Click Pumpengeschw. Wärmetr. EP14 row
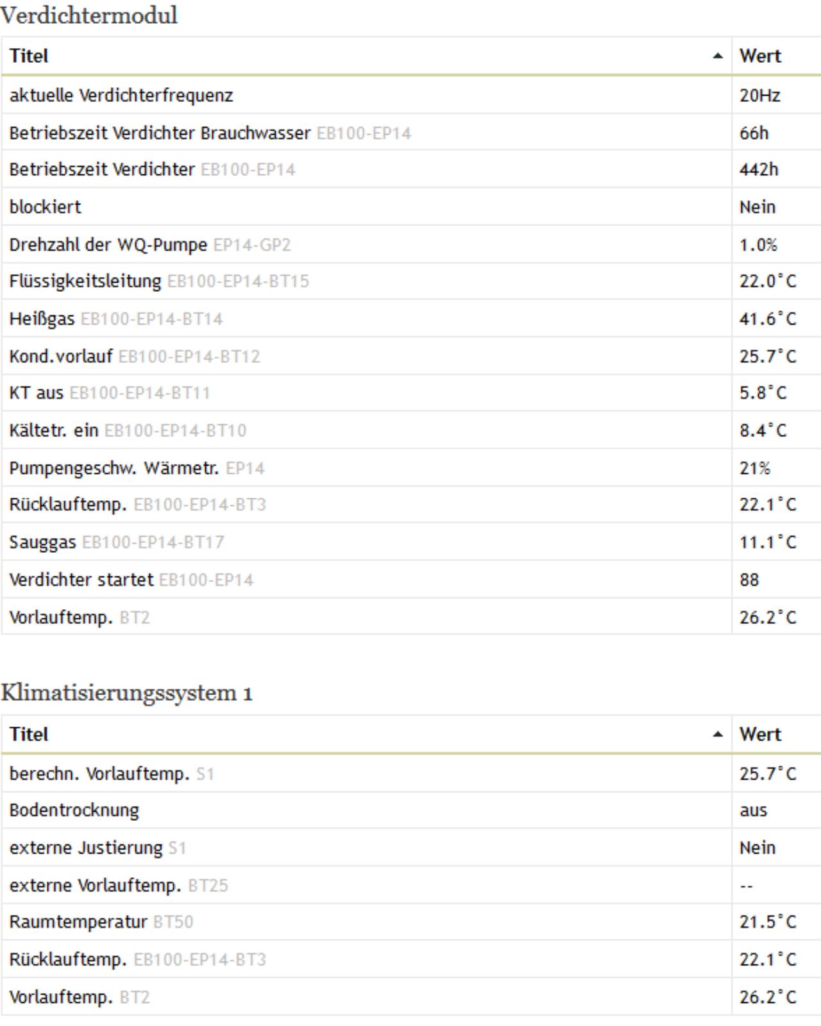Screen dimensions: 821x1026 (411, 468)
